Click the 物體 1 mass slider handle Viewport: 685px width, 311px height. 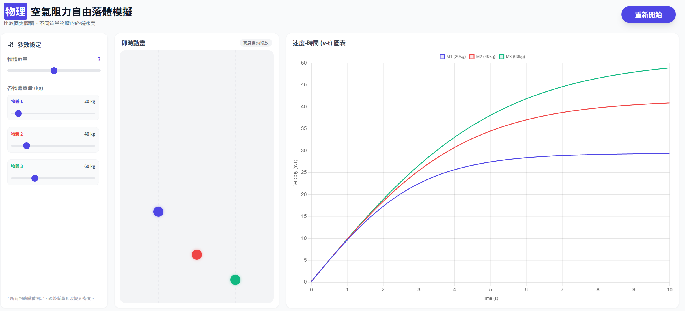[18, 113]
